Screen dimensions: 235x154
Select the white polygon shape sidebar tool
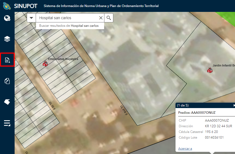[7, 102]
